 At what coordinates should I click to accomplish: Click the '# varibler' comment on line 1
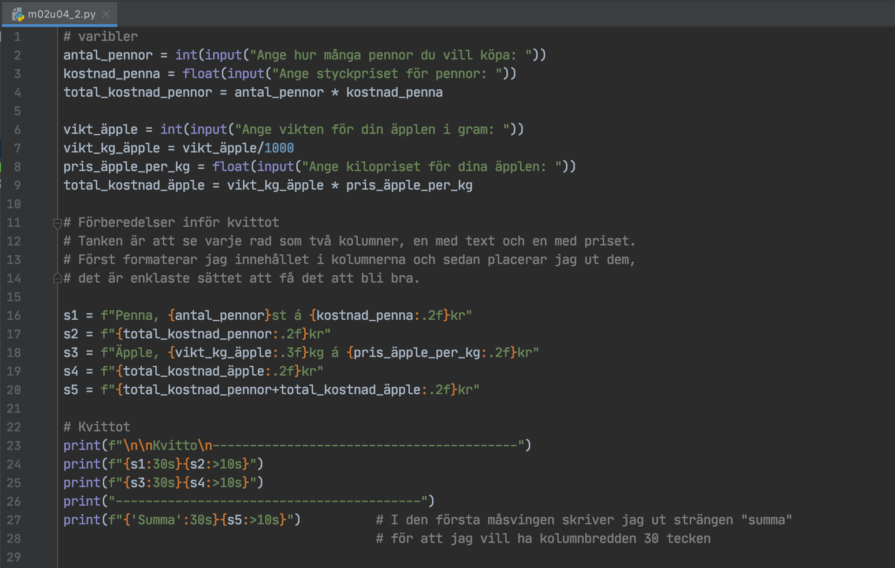coord(100,37)
